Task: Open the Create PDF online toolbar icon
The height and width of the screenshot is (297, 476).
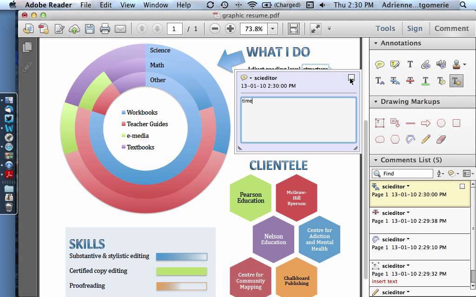Action: click(x=44, y=29)
